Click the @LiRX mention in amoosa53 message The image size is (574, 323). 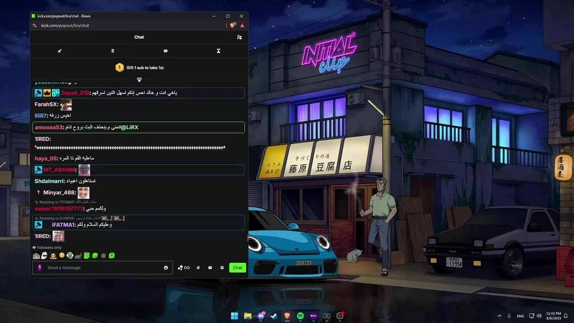pos(129,127)
